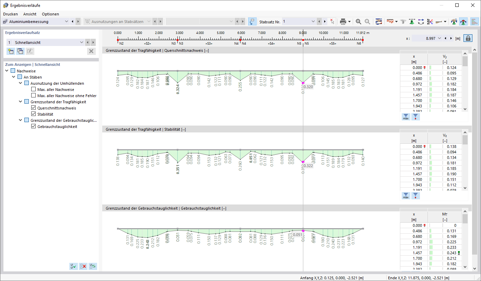481x281 pixels.
Task: Click the gray beam section icon
Action: [x=403, y=22]
